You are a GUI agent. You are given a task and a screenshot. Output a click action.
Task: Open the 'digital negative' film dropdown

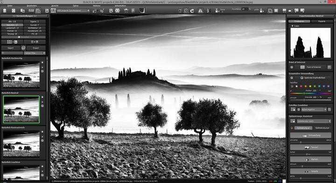(x=314, y=110)
